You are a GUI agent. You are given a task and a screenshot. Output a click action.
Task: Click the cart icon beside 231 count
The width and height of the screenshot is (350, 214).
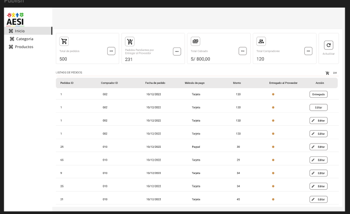327,73
